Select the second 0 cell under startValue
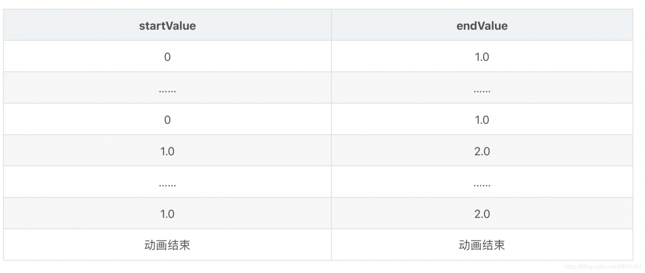The height and width of the screenshot is (273, 645). [x=167, y=120]
